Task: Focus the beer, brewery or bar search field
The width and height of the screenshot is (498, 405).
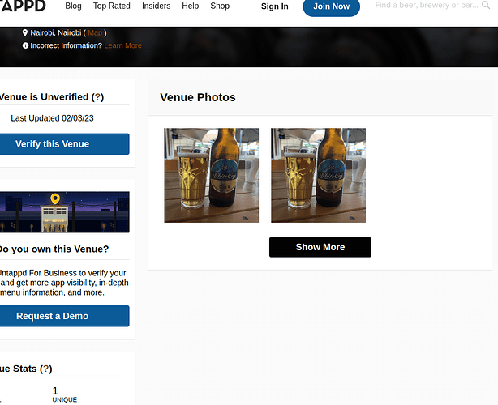Action: point(426,6)
